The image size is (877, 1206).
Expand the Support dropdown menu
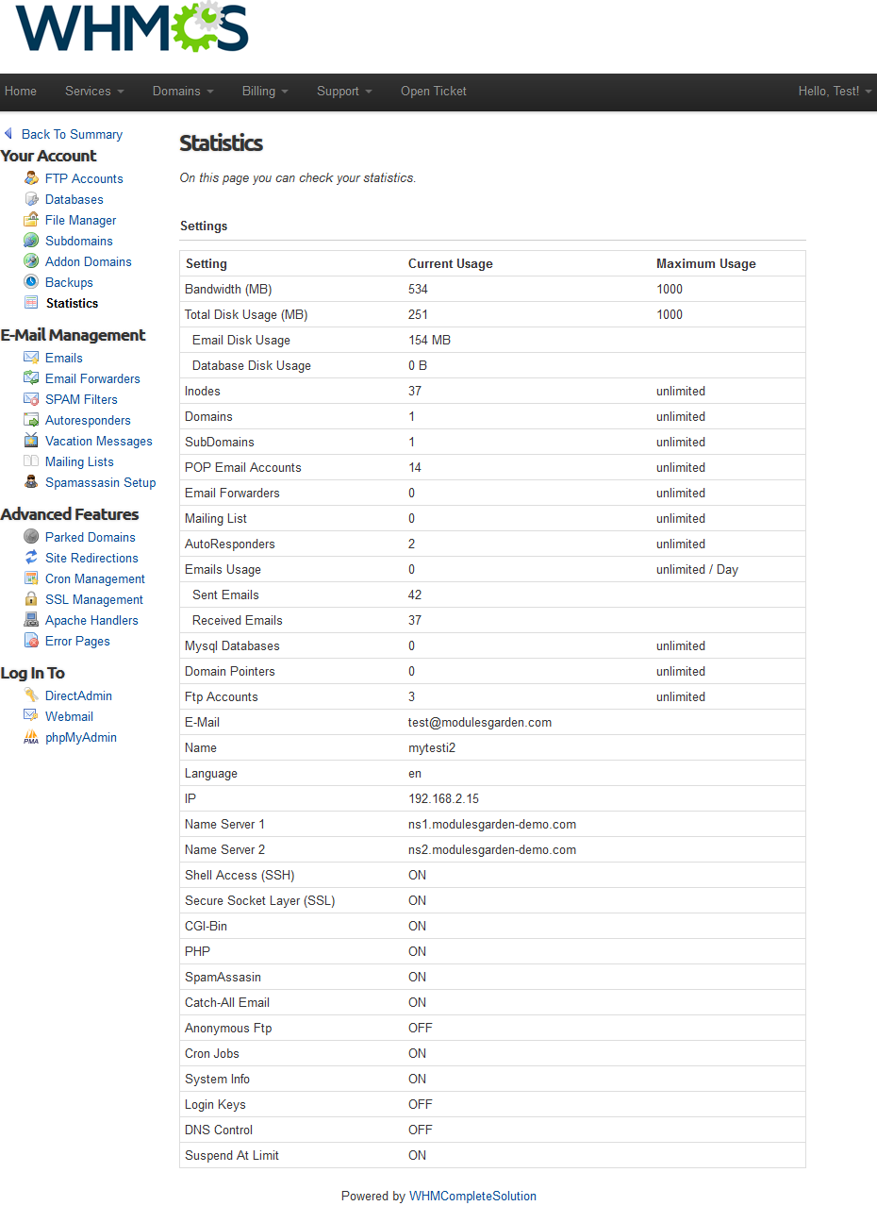pos(344,92)
